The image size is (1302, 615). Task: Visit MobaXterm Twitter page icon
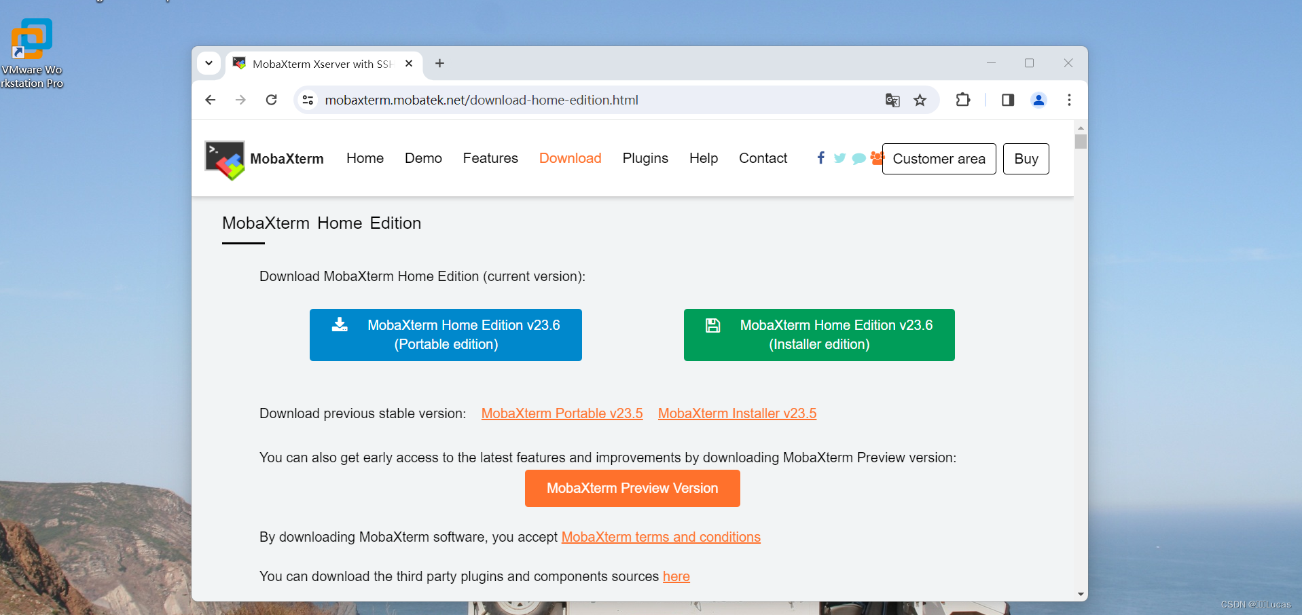[839, 158]
